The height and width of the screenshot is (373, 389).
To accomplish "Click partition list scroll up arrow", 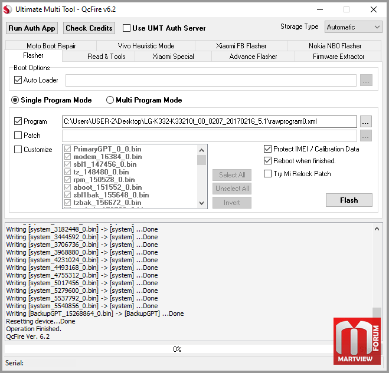I will (202, 150).
